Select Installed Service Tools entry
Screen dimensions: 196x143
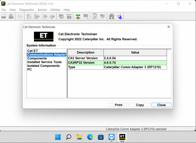(x=44, y=62)
